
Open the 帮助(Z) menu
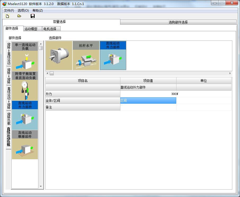[x=38, y=11]
